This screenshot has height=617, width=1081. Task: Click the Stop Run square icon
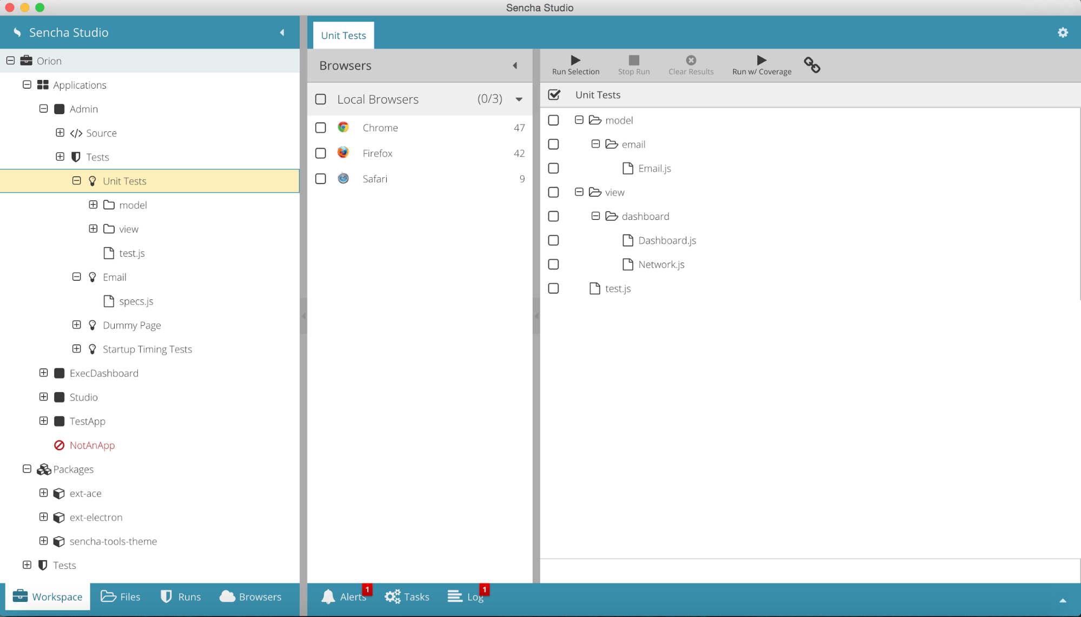[634, 60]
